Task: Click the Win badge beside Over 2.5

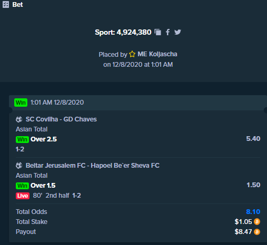Action: pos(22,139)
